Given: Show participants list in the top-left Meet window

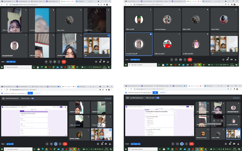Looking at the screenshot, I should 100,61.
